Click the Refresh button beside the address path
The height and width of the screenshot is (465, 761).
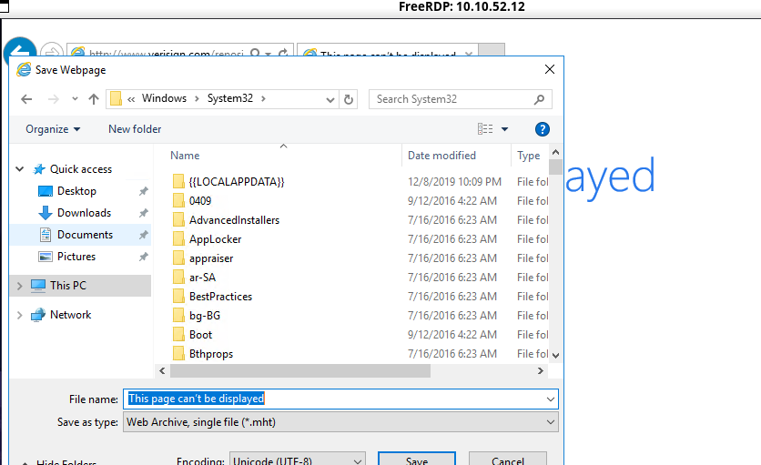click(x=349, y=99)
